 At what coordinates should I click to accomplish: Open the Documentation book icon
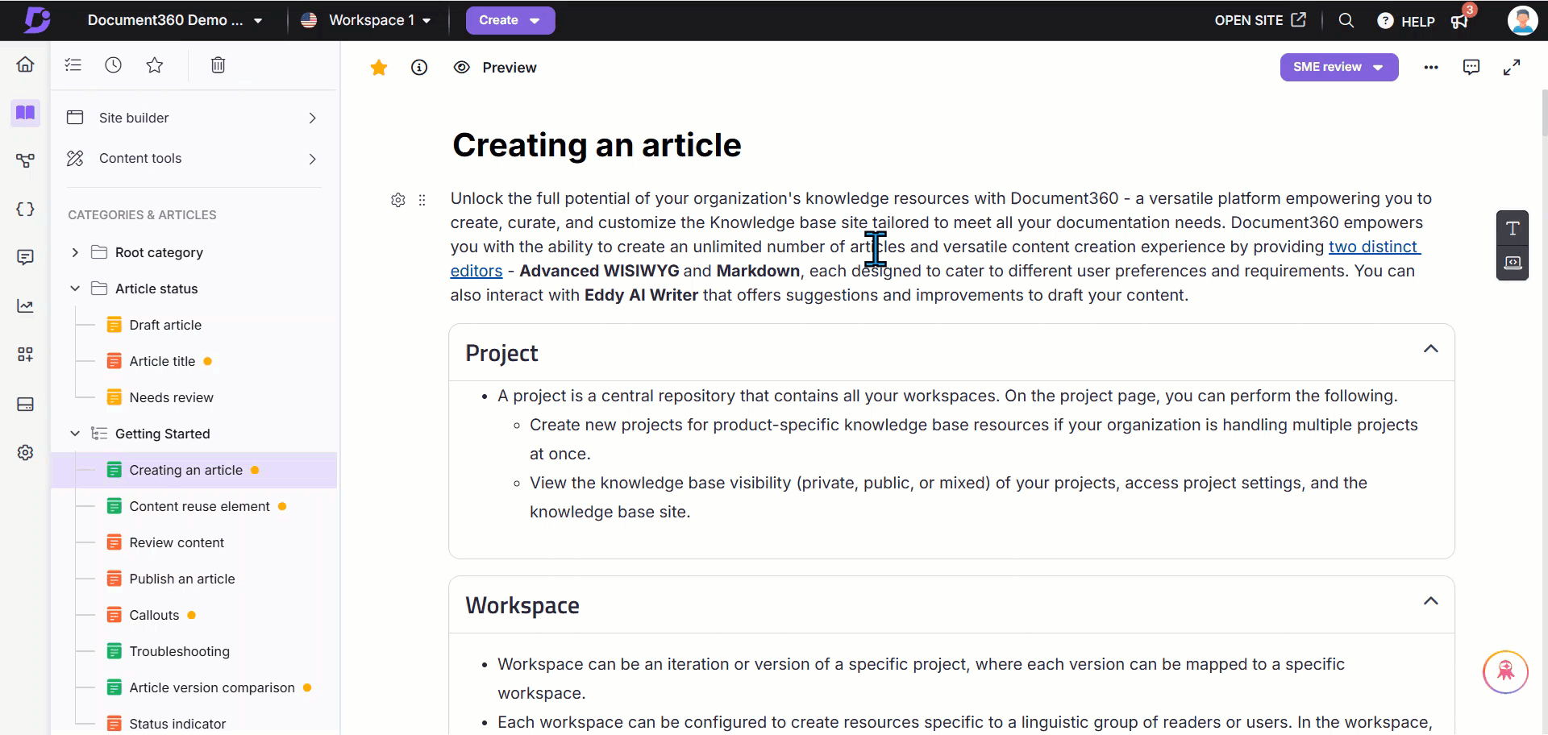coord(26,113)
